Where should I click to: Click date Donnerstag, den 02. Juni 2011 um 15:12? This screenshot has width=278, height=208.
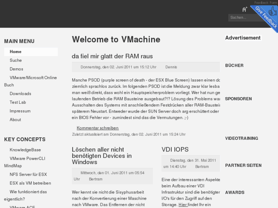tap(119, 67)
